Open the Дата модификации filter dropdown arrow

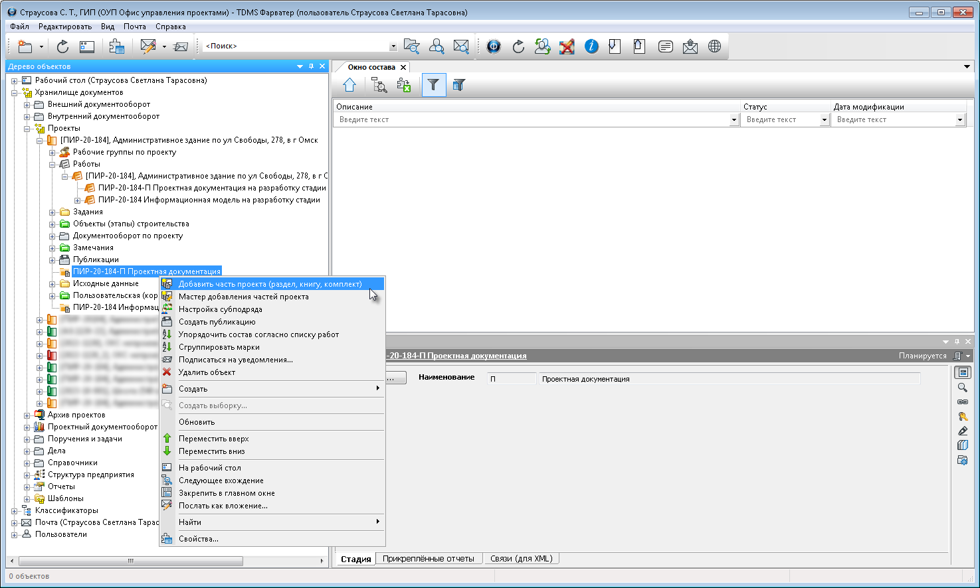[x=960, y=120]
